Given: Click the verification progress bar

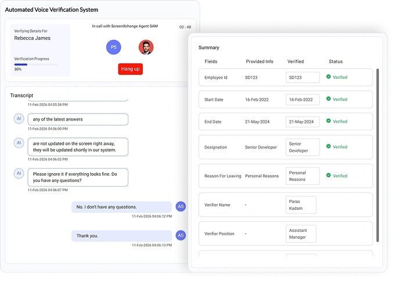Looking at the screenshot, I should (36, 64).
